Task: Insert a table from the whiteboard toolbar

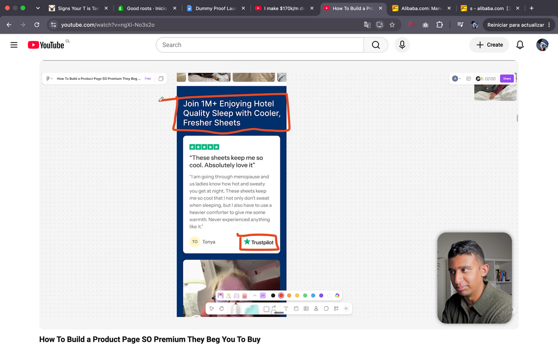Action: tap(306, 309)
